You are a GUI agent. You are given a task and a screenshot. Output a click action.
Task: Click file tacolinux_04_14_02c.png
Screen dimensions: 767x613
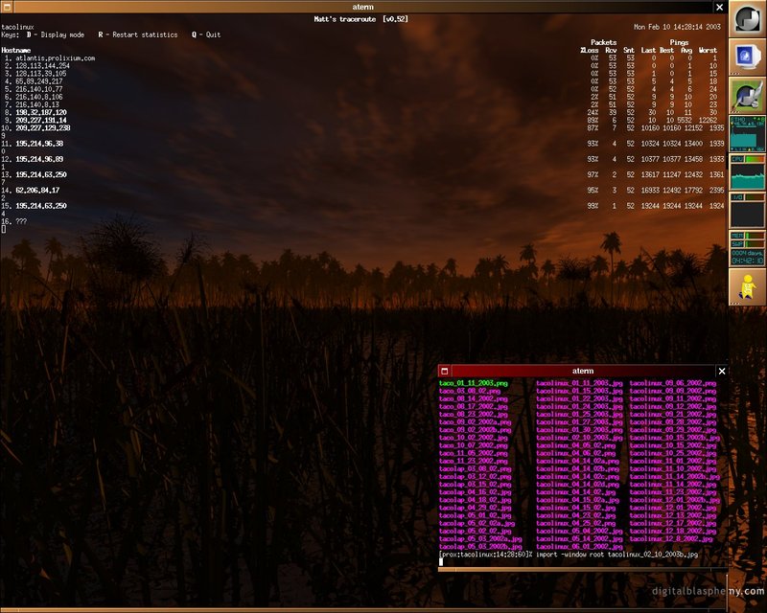coord(577,477)
